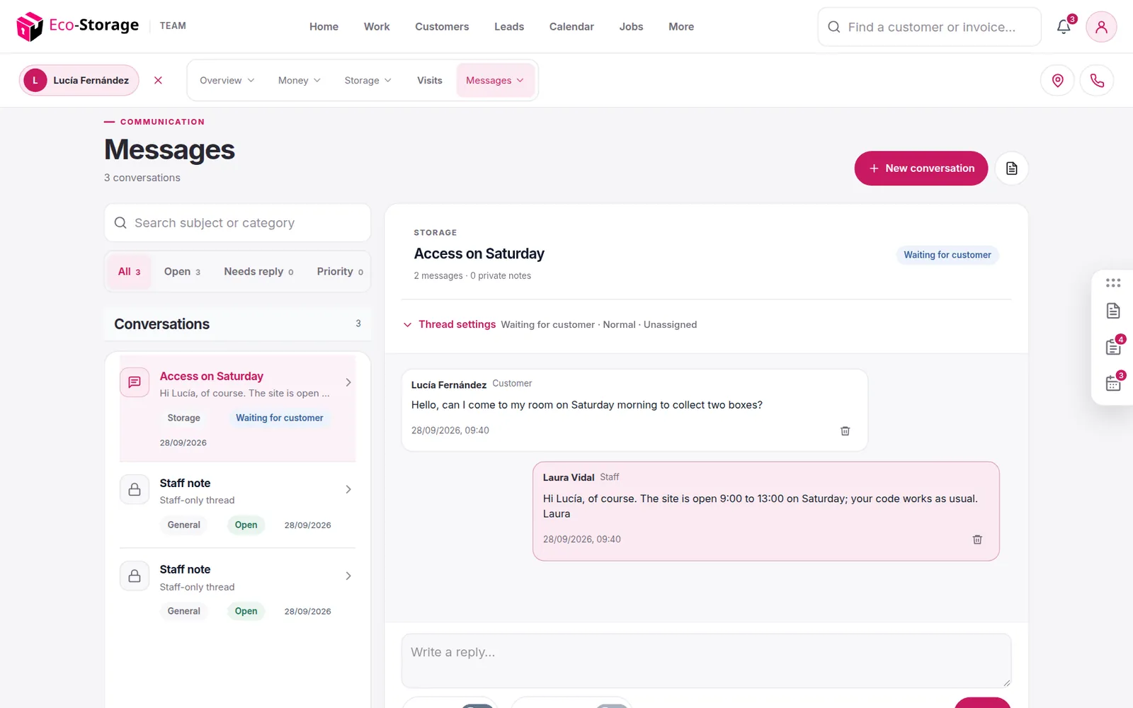This screenshot has width=1133, height=708.
Task: Switch to the Visits tab
Action: coord(429,81)
